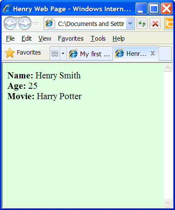Click the Name: bold label

(20, 75)
